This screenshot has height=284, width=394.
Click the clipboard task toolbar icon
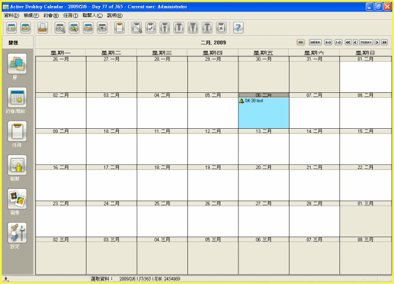(120, 27)
